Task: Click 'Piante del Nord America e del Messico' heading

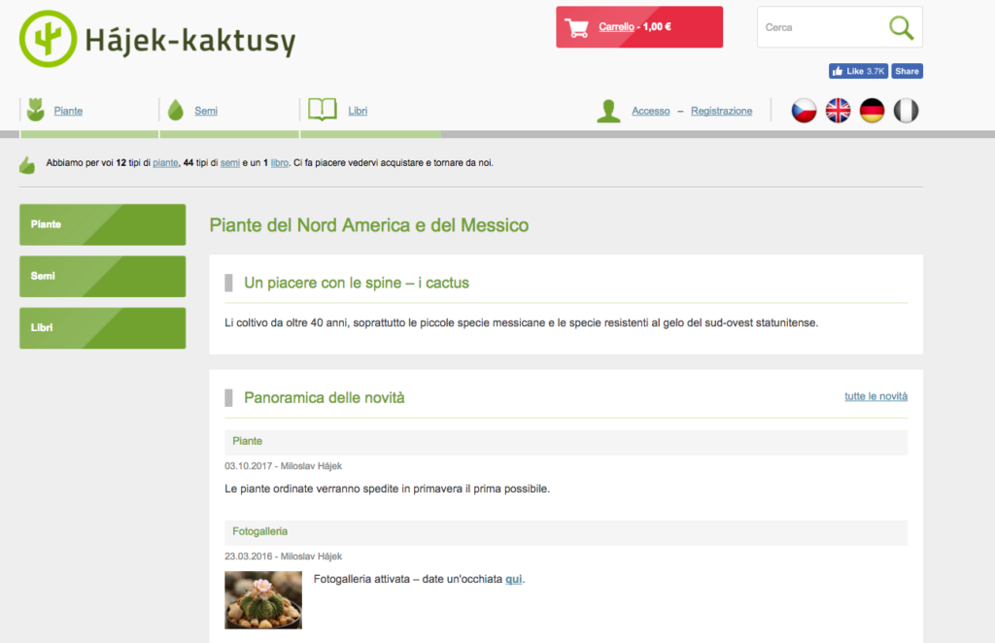Action: pyautogui.click(x=368, y=225)
